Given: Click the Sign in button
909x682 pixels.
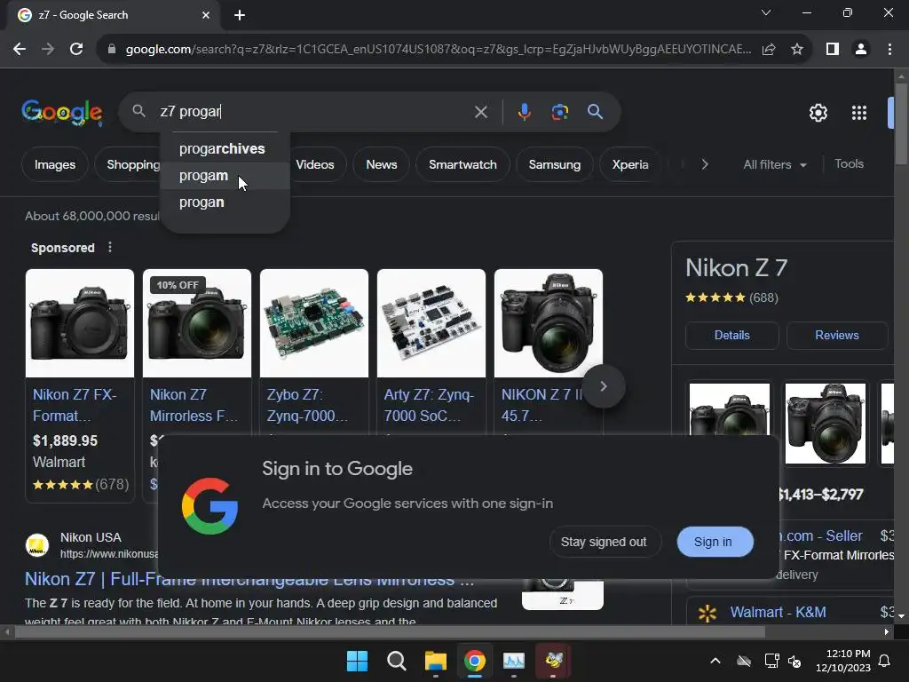Looking at the screenshot, I should 713,542.
